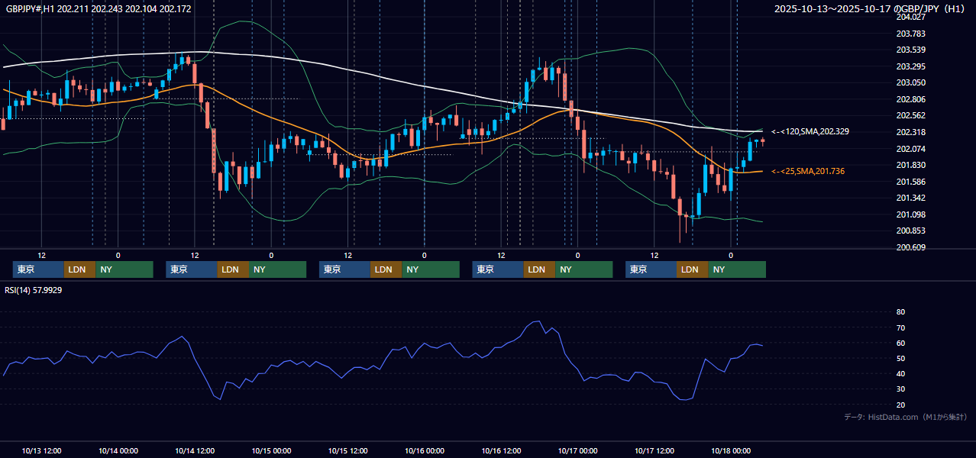This screenshot has height=458, width=976.
Task: Click the RSI level 50 label
Action: [900, 358]
